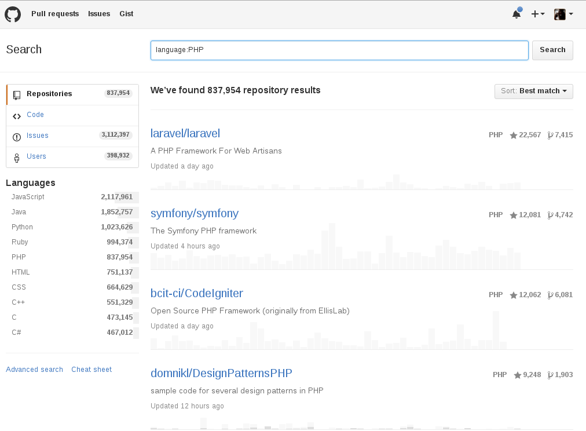Click the Code brackets icon
This screenshot has width=586, height=431.
(16, 116)
